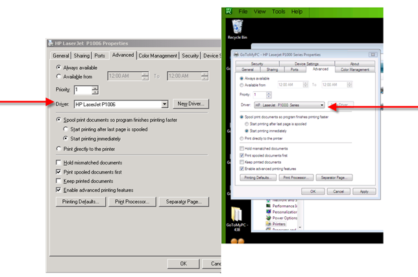Click Print Processor in GoToMyPC dialog
The width and height of the screenshot is (418, 277).
[x=295, y=177]
